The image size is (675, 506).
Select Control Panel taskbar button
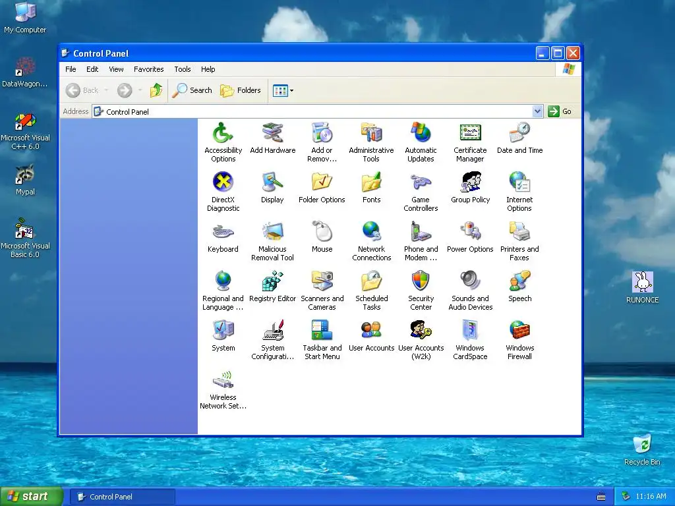pyautogui.click(x=122, y=497)
